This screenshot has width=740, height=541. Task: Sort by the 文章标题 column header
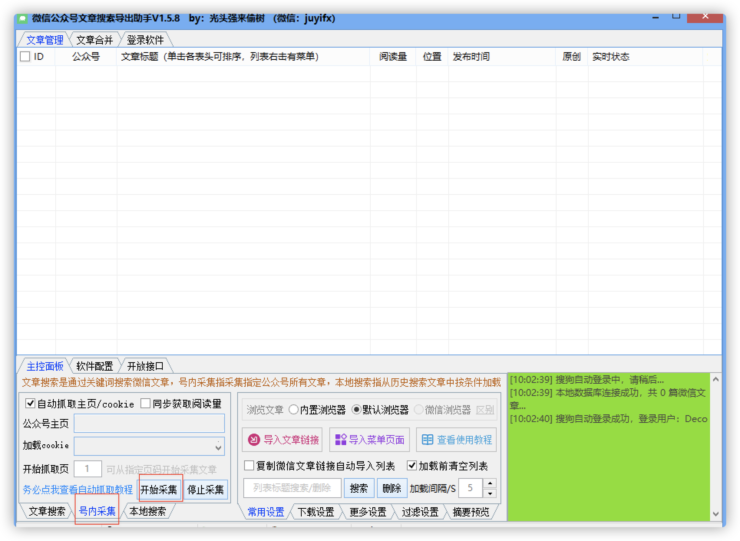[x=243, y=57]
